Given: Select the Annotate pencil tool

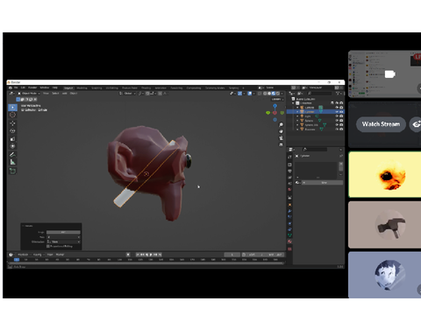Looking at the screenshot, I should point(12,154).
